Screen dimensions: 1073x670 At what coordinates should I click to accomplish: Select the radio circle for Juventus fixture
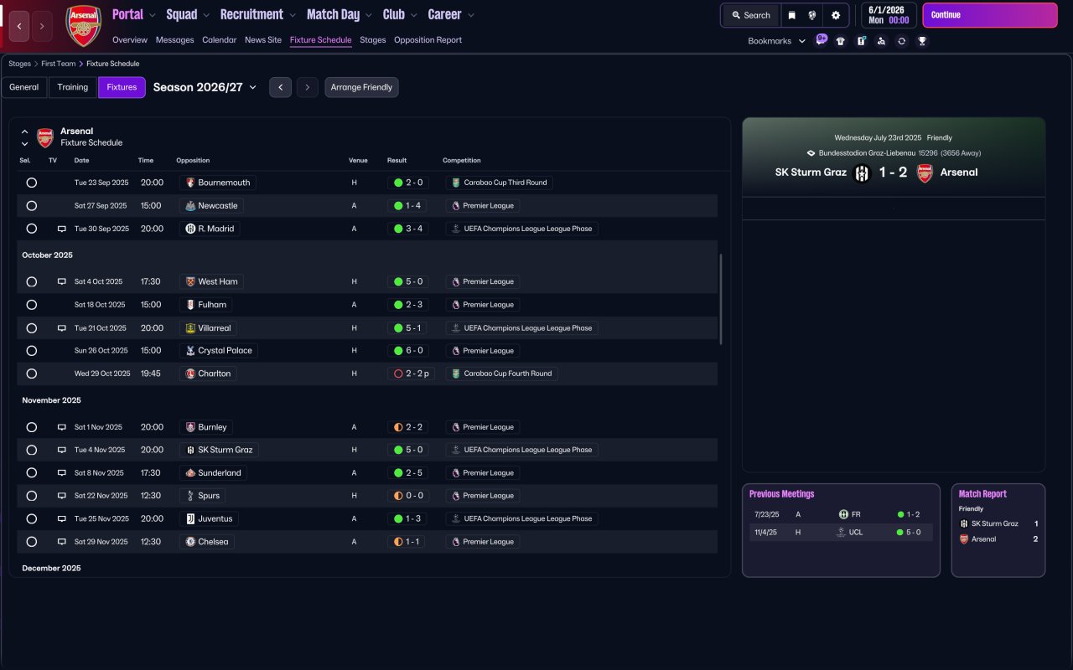[x=31, y=518]
